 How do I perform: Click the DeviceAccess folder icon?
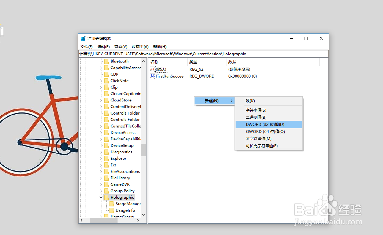[x=106, y=133]
